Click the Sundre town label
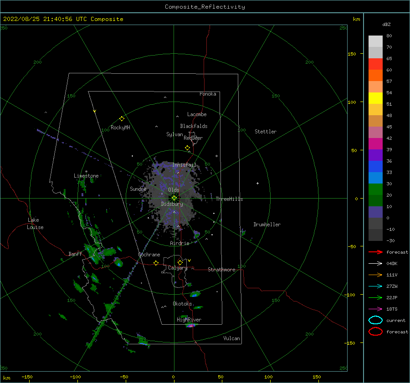410x383 pixels. pyautogui.click(x=138, y=189)
